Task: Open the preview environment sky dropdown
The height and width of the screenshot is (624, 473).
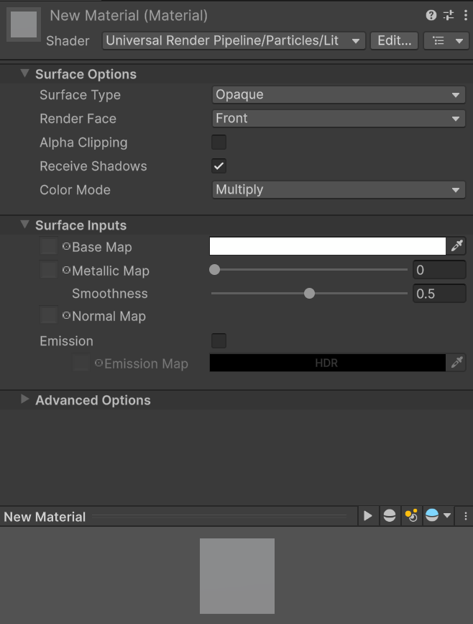Action: pos(438,516)
